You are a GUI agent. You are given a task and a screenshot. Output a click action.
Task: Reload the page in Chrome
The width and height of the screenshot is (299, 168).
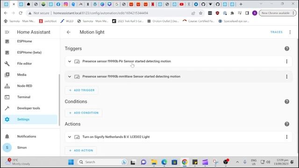tap(21, 13)
